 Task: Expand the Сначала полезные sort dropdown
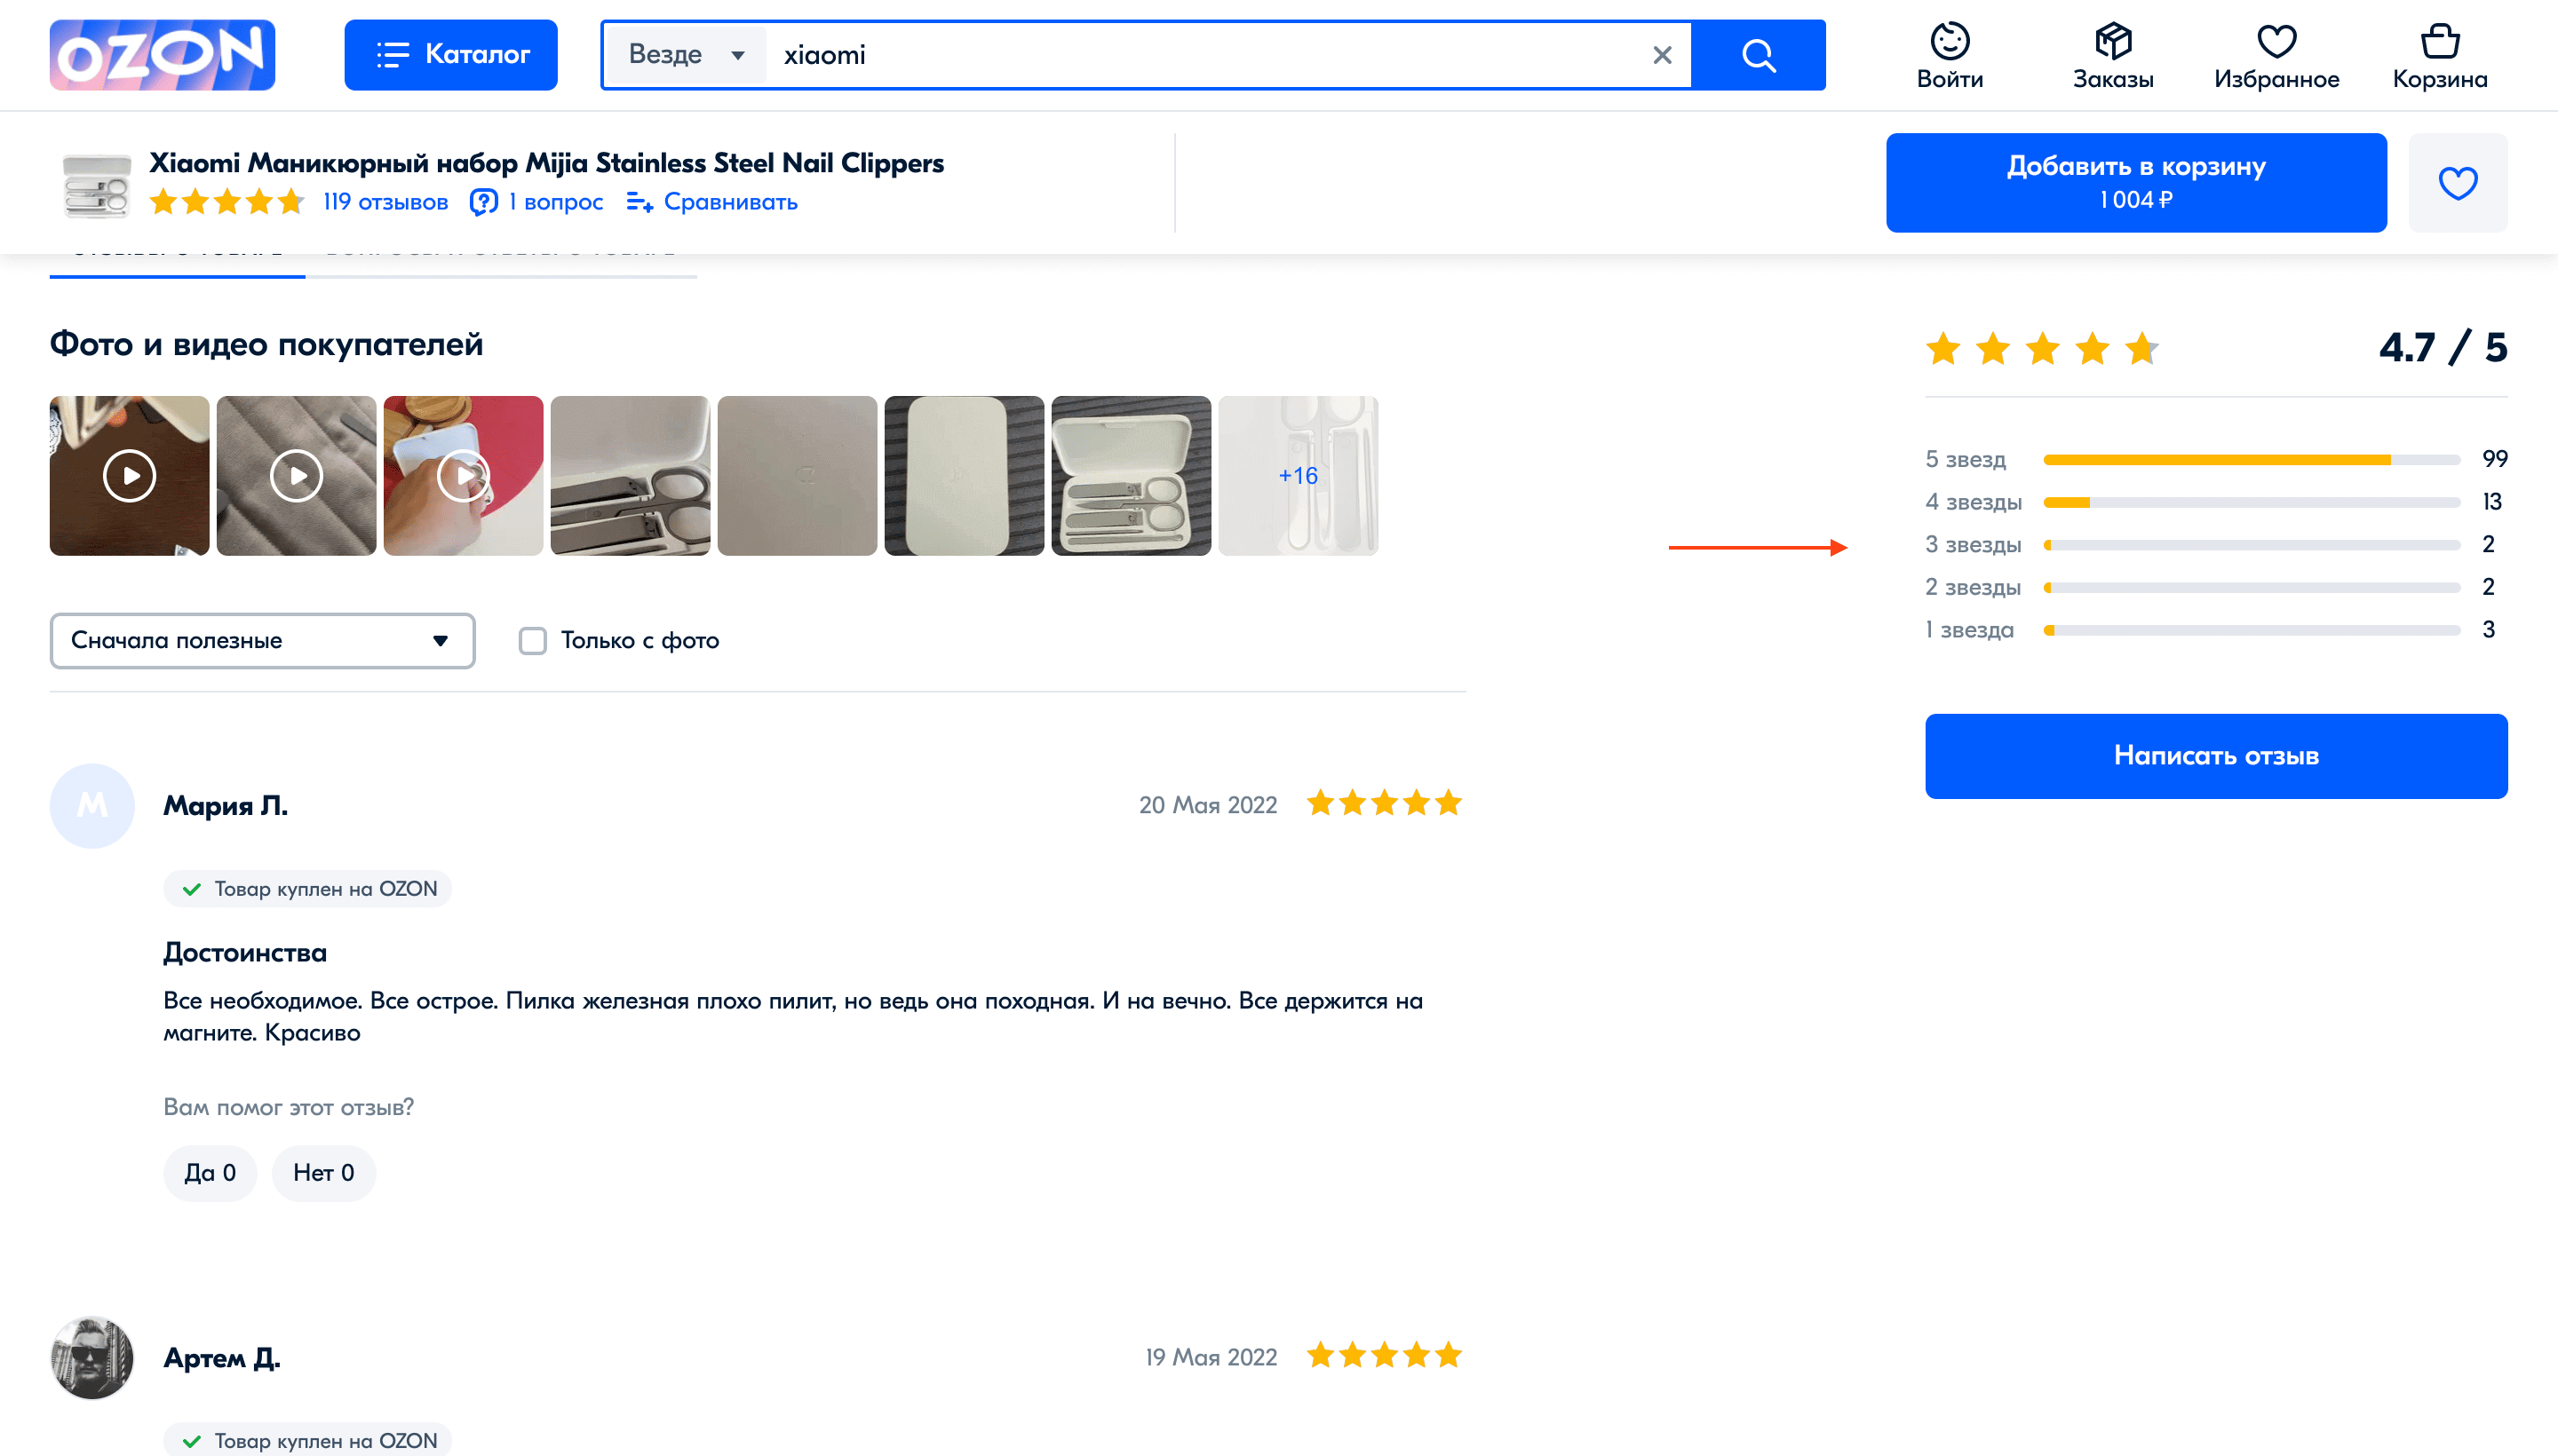262,640
